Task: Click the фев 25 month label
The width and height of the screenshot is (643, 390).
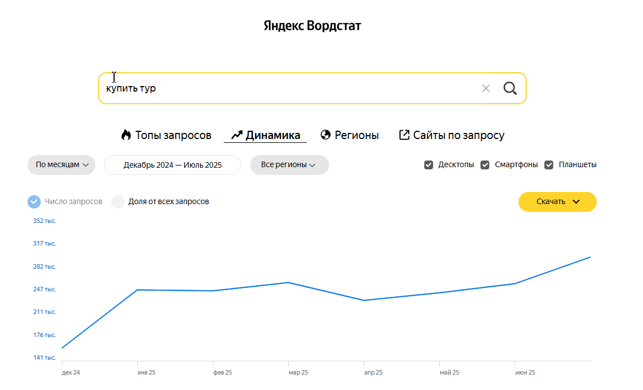Action: 222,373
